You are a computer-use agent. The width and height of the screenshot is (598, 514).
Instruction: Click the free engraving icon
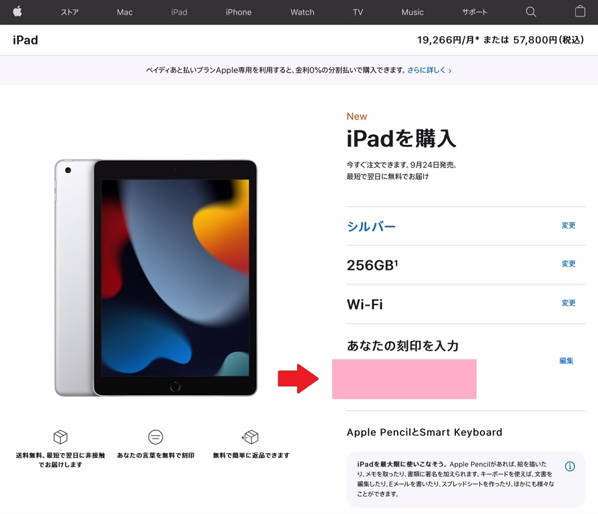tap(156, 437)
